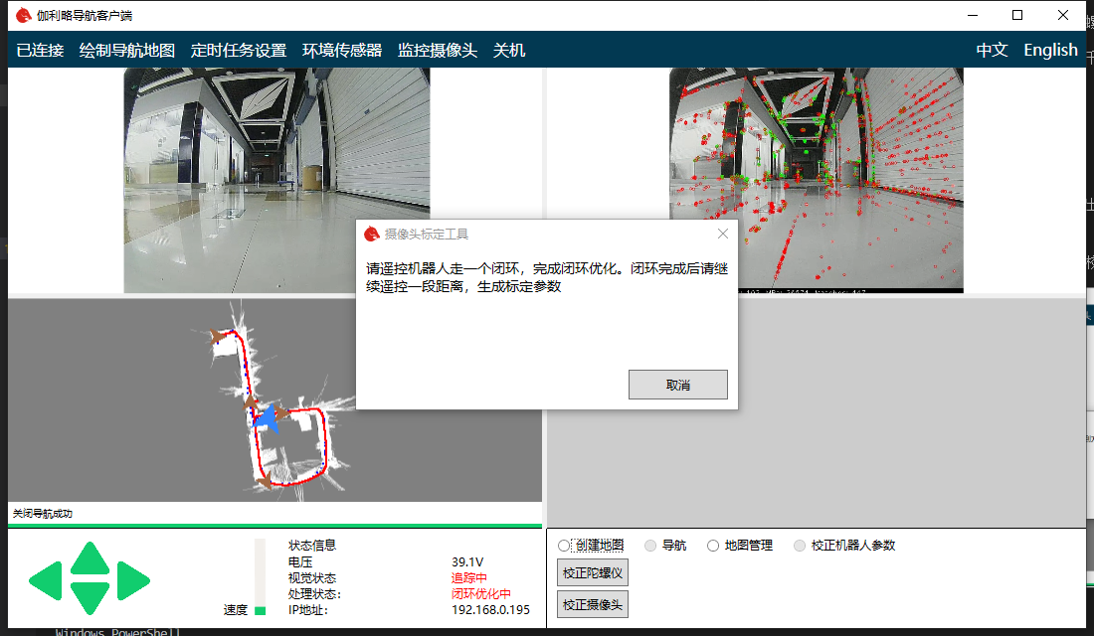Adjust the vertical 速度 speed slider
Image resolution: width=1094 pixels, height=636 pixels.
click(261, 578)
